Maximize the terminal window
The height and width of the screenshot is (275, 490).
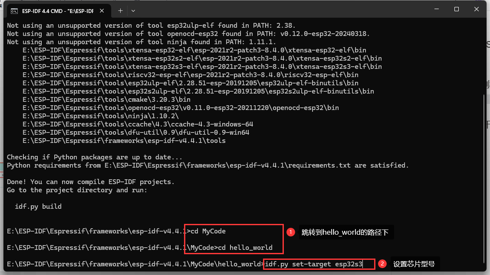coord(457,9)
